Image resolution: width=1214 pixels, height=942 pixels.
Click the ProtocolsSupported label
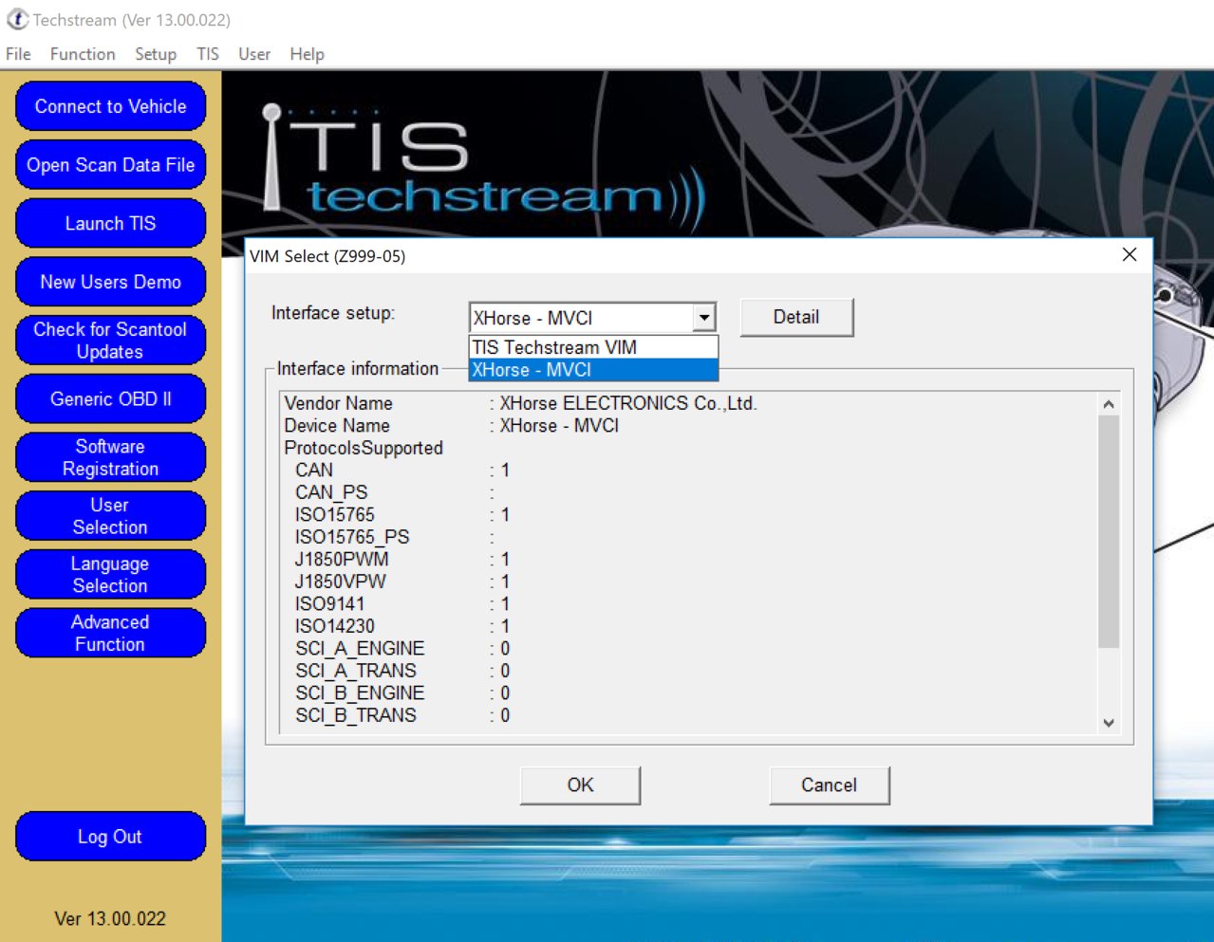364,448
